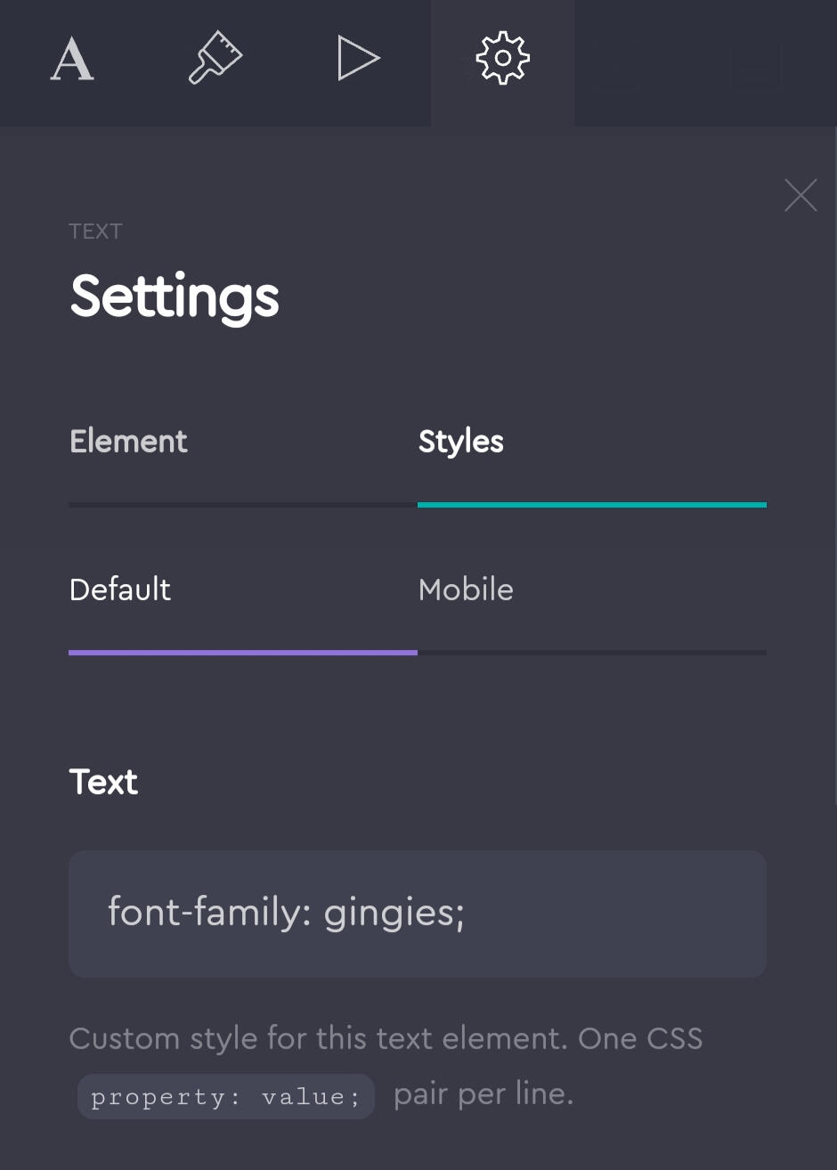Place cursor on 'gingies' font value
837x1170 pixels.
point(388,914)
